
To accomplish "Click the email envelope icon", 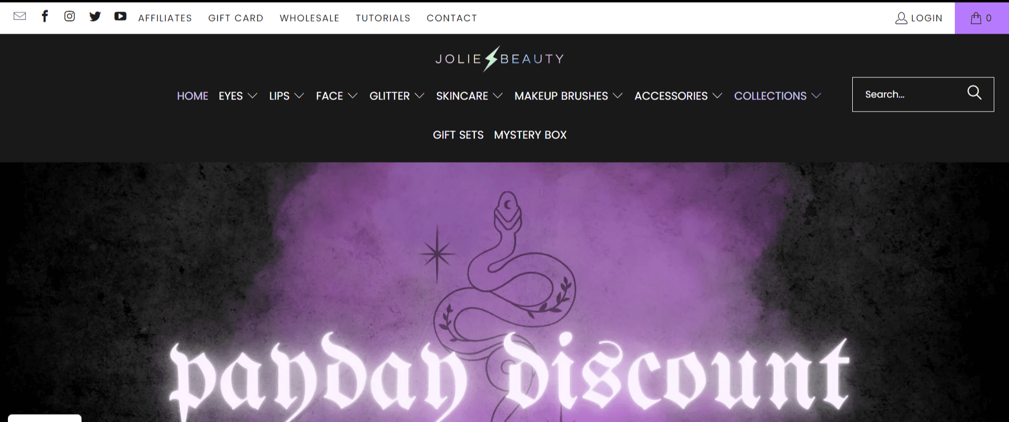I will 19,16.
